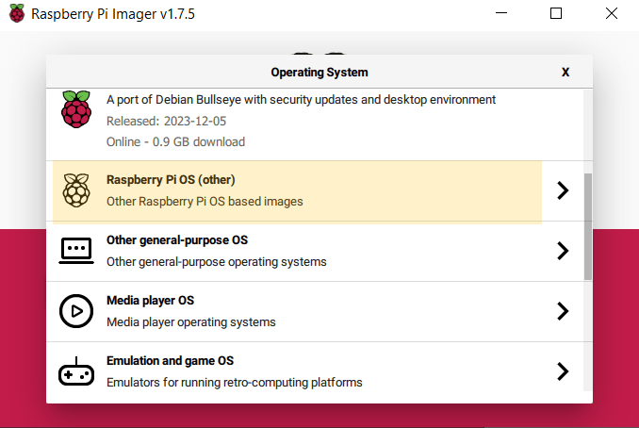Click the play circle icon for Media player OS
This screenshot has height=428, width=639.
75,311
